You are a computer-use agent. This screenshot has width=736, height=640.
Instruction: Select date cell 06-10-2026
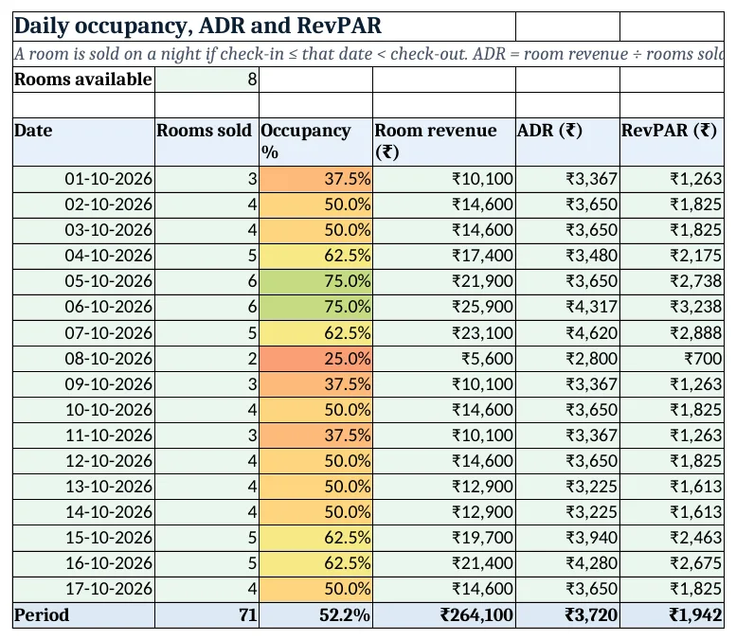point(83,308)
